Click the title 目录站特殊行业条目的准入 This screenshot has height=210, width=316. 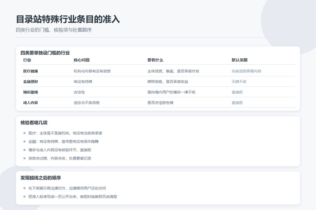[x=68, y=19]
